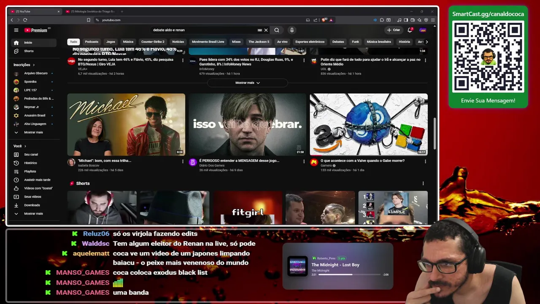
Task: Click the Criar create button
Action: 393,30
